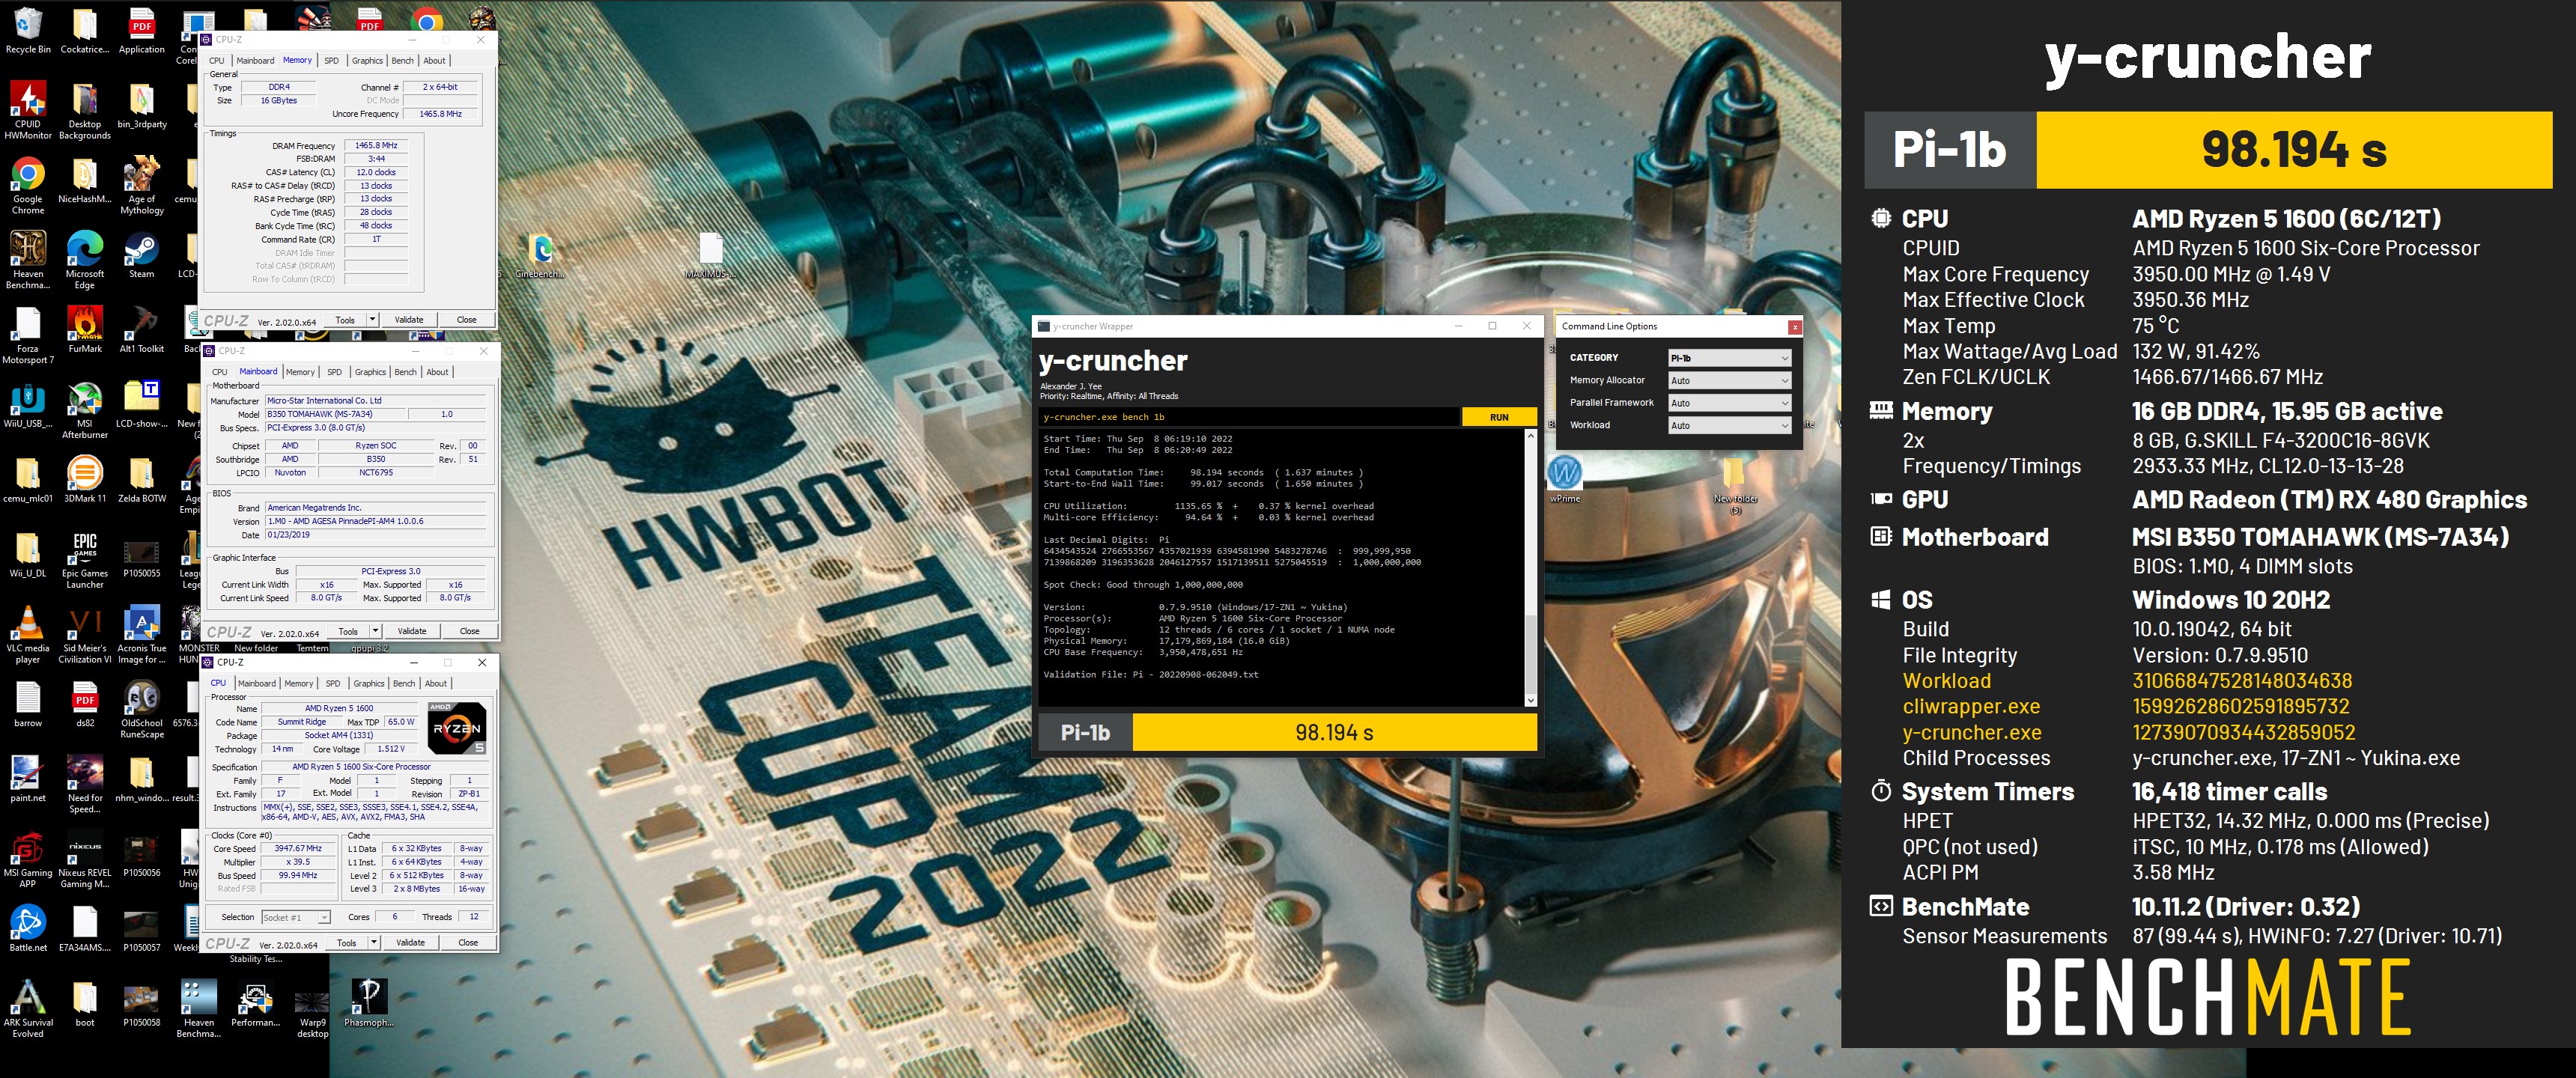Open the Need for Speed shortcut
Screen dimensions: 2576x1078
coord(85,785)
